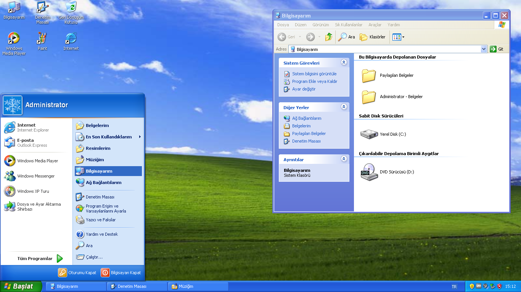Open the Geri Dönüşüm Kutusu icon
The width and height of the screenshot is (521, 292).
click(x=71, y=8)
